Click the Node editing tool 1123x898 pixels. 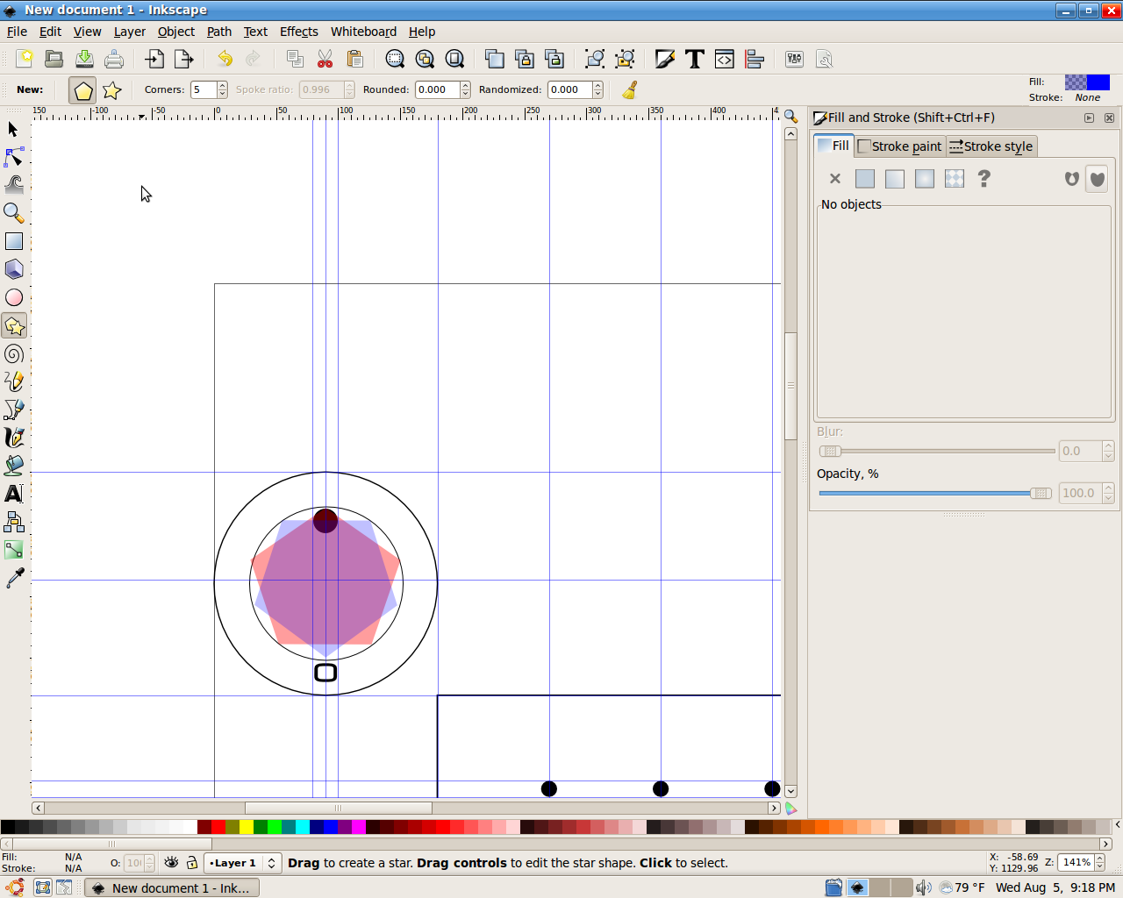(14, 157)
